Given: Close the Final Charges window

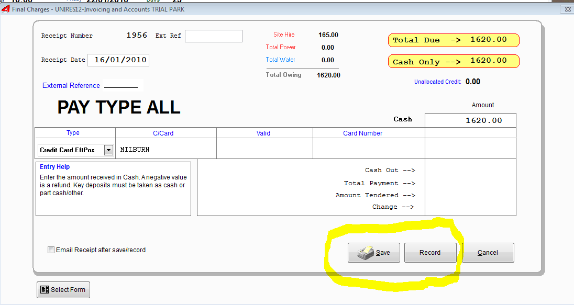Looking at the screenshot, I should (x=567, y=9).
